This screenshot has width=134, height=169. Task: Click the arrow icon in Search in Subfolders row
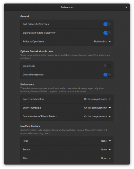click(x=110, y=99)
